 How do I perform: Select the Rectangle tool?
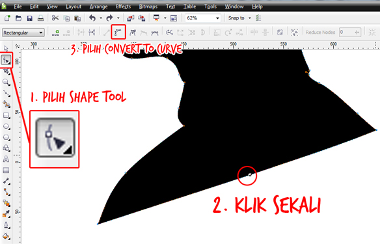click(x=7, y=115)
